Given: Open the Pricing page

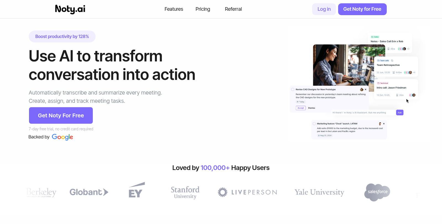Looking at the screenshot, I should (203, 9).
